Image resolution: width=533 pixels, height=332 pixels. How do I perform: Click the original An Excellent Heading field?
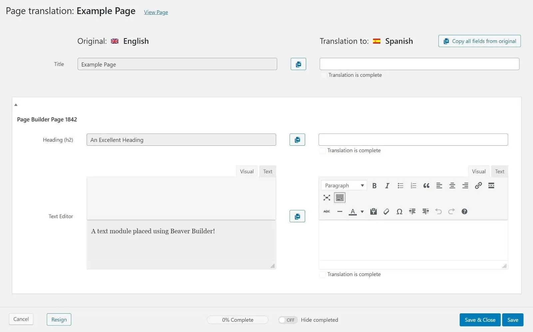click(x=181, y=140)
